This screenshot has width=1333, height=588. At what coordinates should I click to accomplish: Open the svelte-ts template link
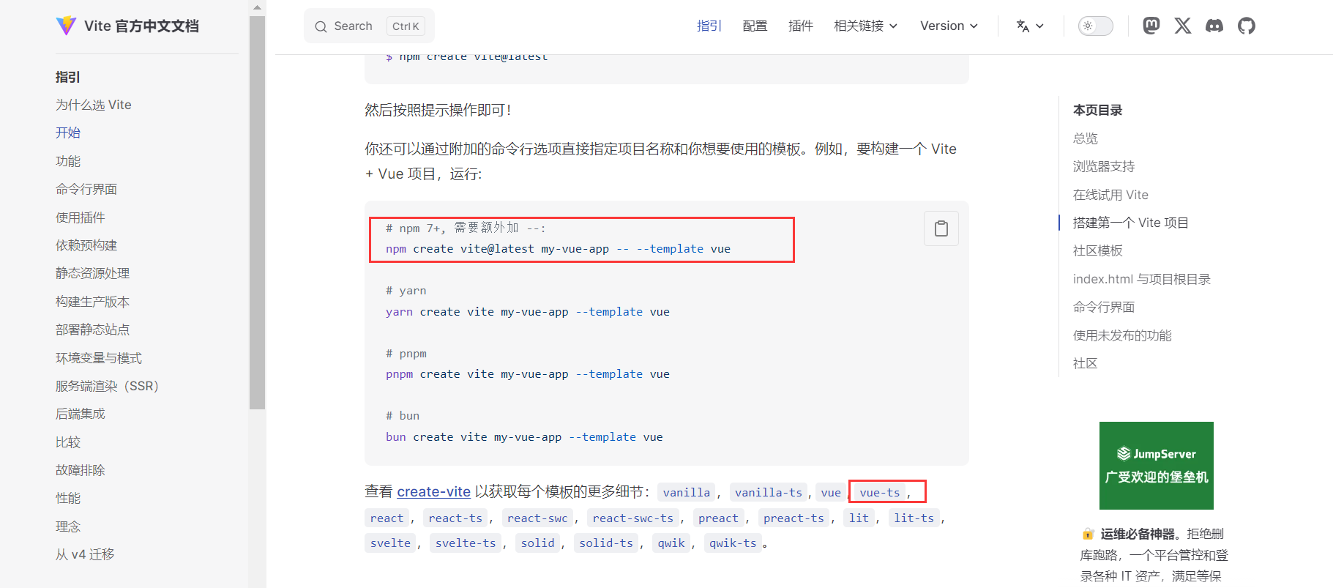[x=466, y=543]
